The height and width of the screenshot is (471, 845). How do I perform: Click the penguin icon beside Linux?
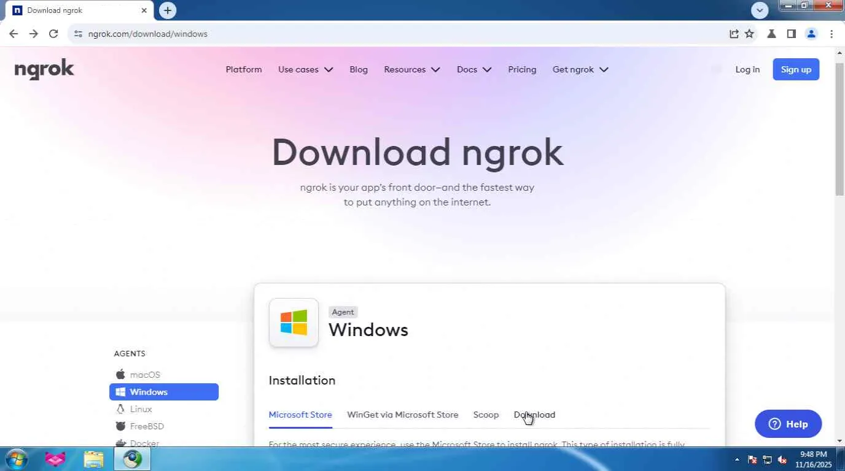120,409
